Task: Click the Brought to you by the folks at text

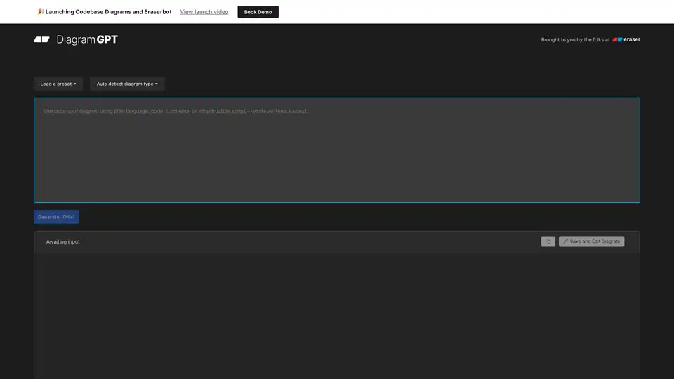Action: click(575, 40)
